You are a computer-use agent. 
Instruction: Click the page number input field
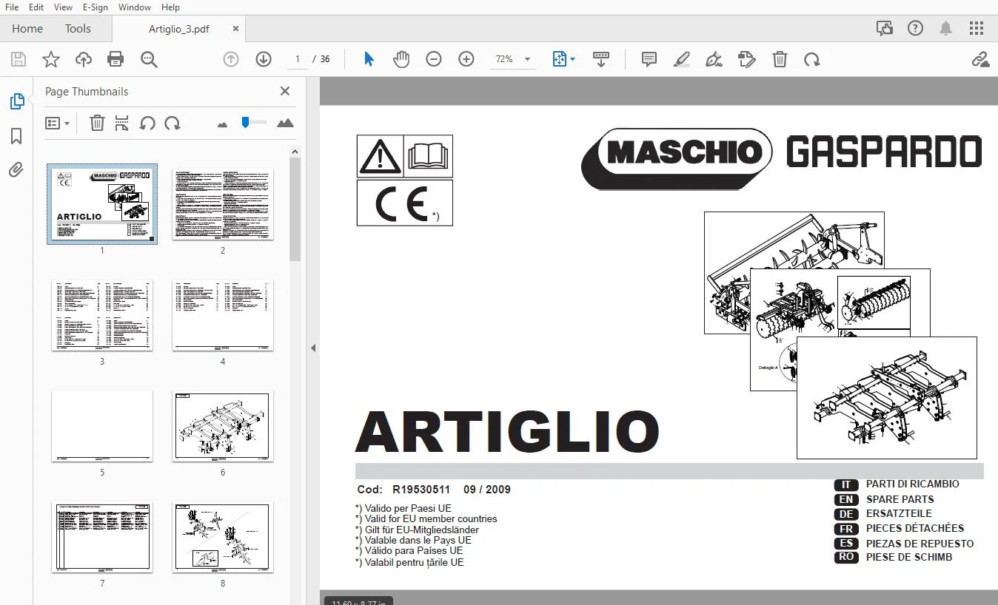[297, 59]
